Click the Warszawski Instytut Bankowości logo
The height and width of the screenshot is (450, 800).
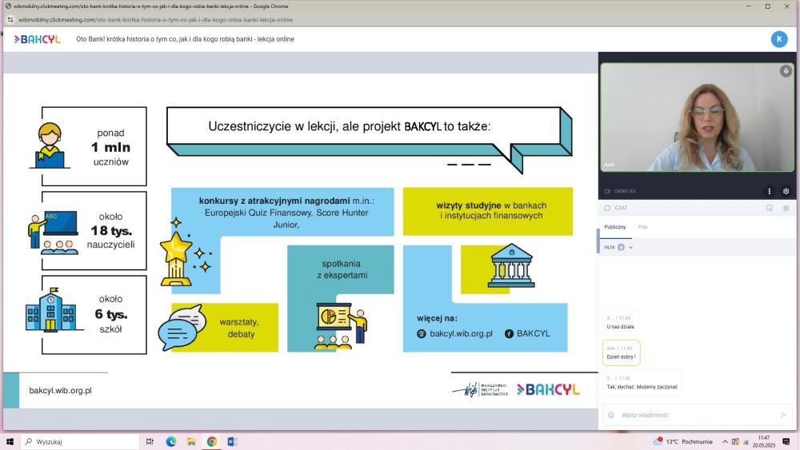click(x=480, y=390)
